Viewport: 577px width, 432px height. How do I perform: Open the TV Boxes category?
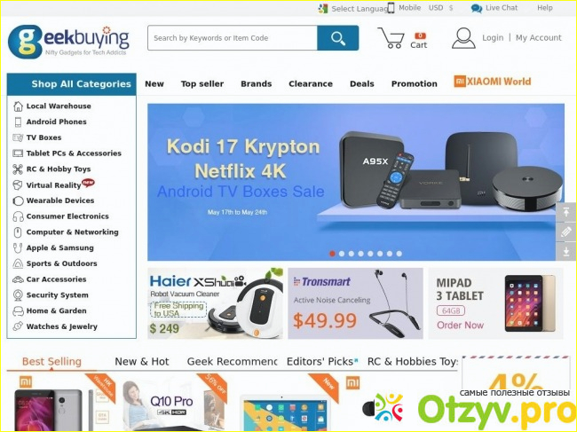pyautogui.click(x=43, y=137)
